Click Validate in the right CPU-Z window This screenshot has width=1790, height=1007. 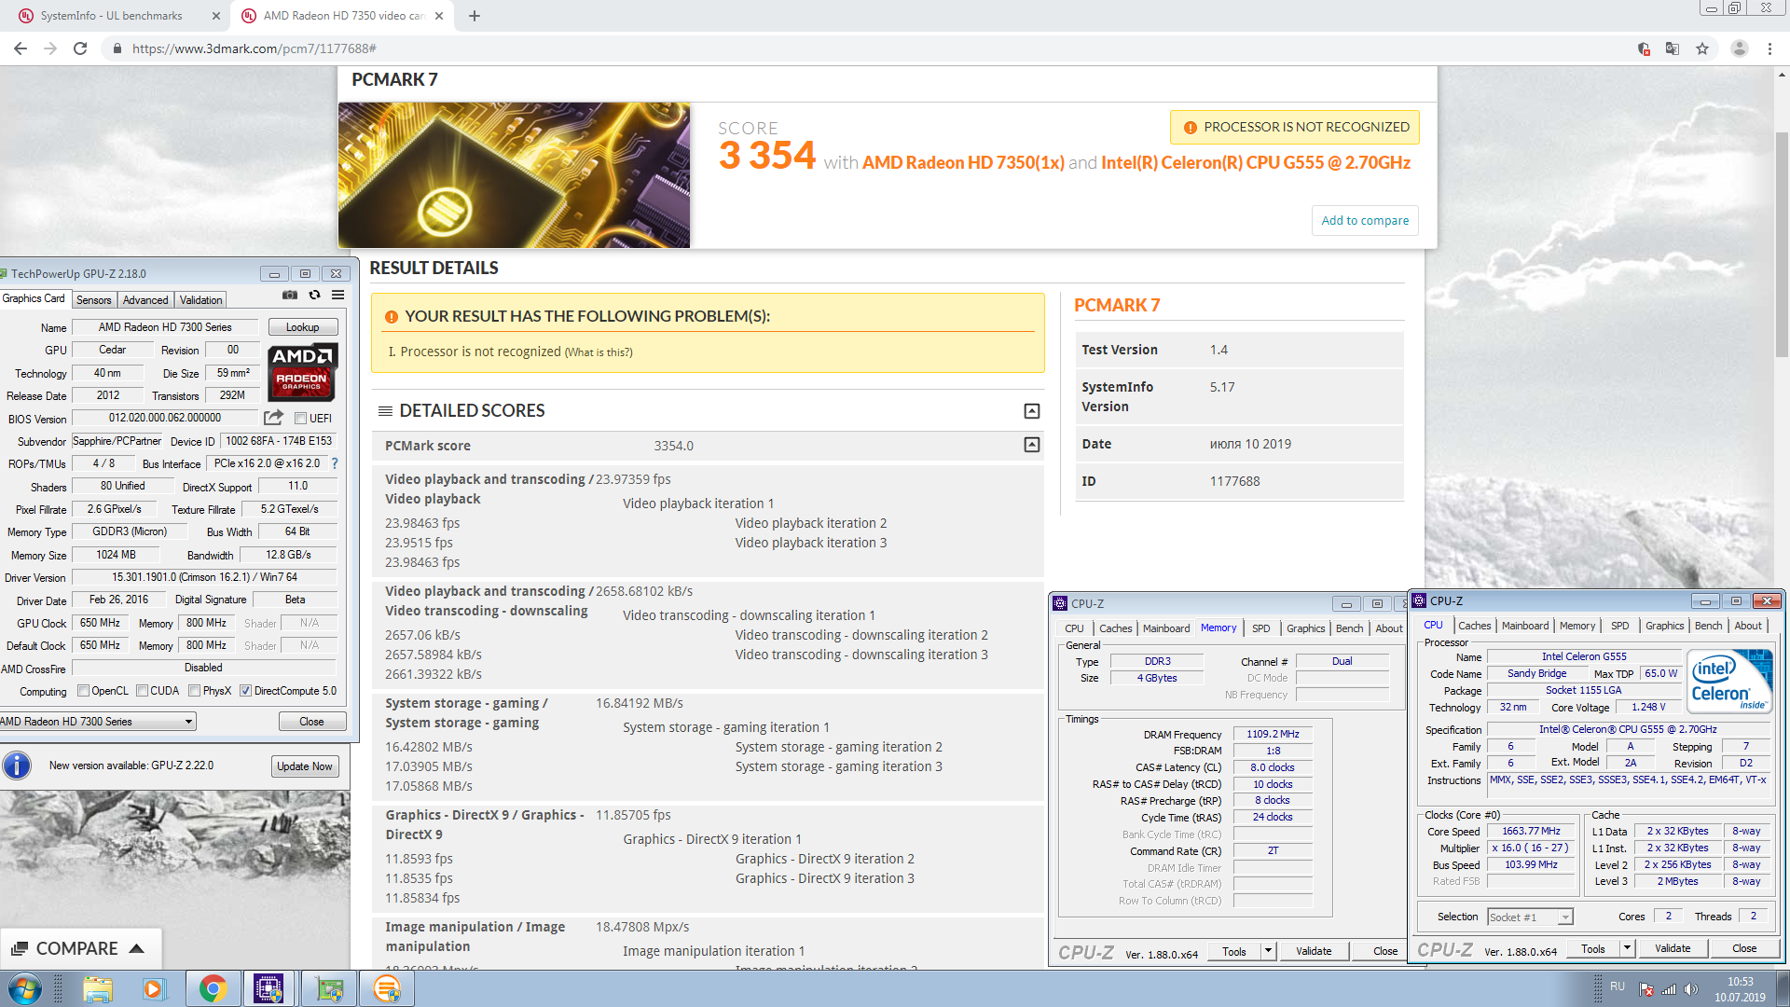pyautogui.click(x=1673, y=948)
